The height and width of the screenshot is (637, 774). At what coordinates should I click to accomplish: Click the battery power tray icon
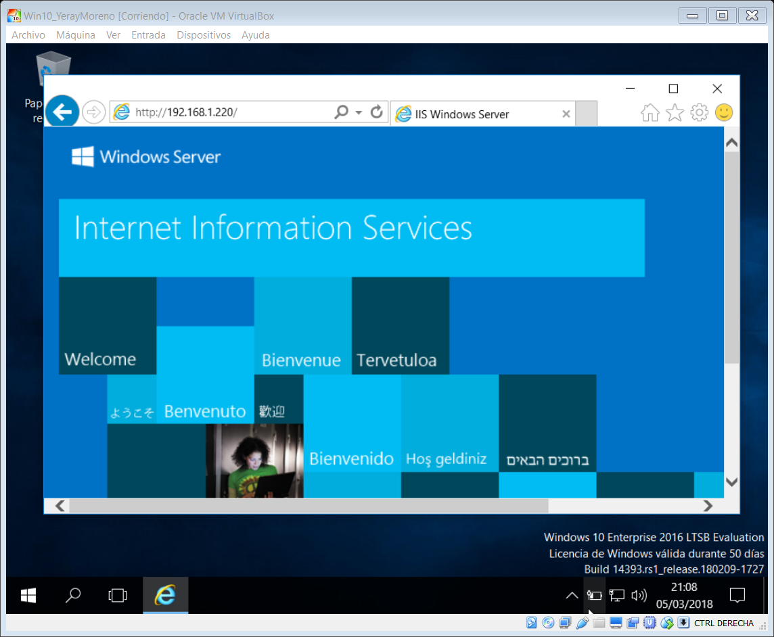[594, 596]
